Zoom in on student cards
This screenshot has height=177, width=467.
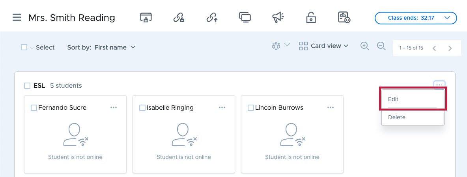(x=365, y=46)
